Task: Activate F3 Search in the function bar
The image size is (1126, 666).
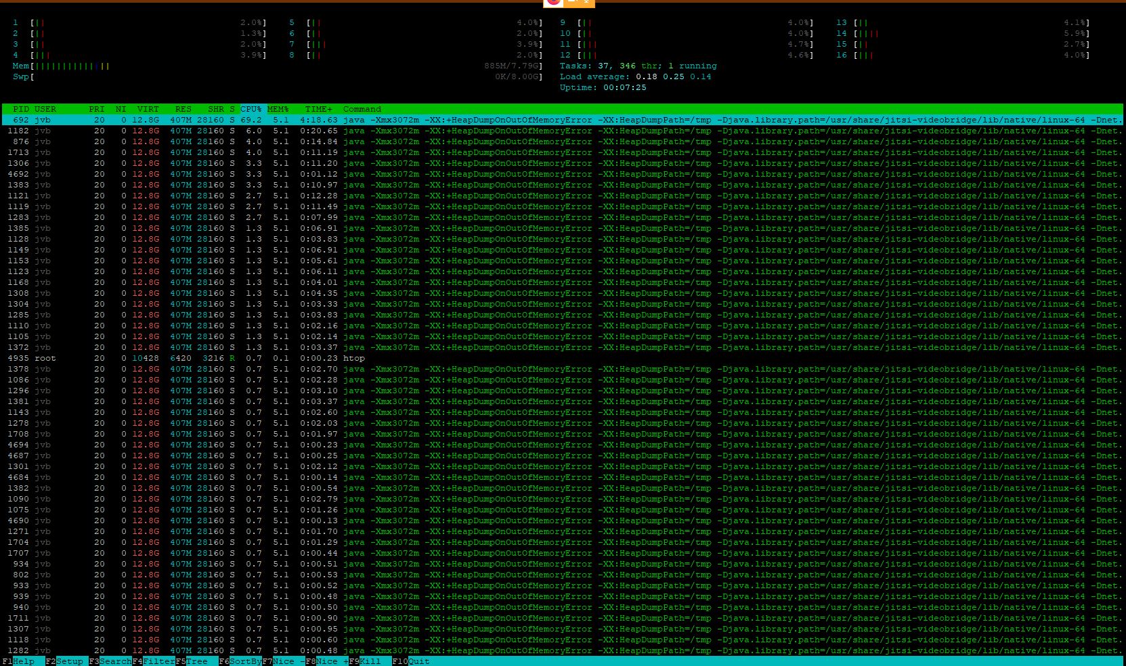Action: click(x=110, y=661)
